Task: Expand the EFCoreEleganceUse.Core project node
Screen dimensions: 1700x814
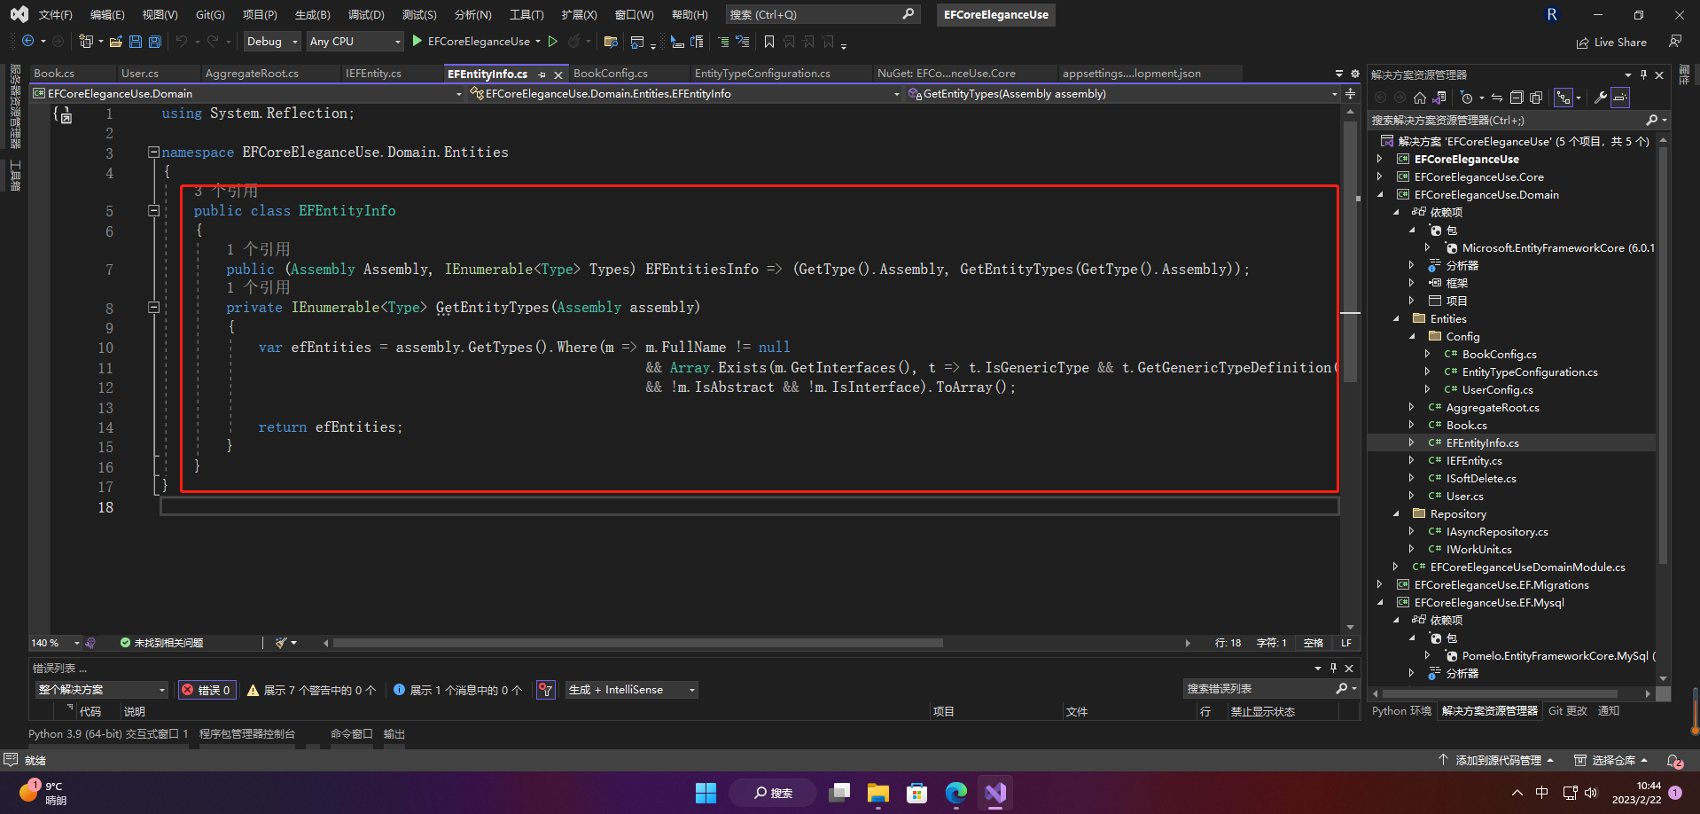Action: point(1379,177)
